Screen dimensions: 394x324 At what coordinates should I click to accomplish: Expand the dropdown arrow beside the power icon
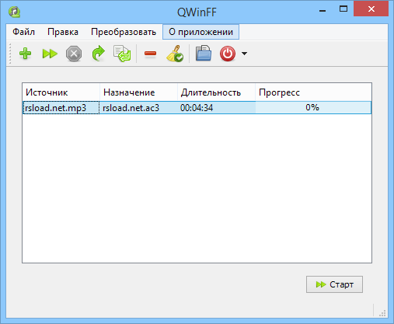pos(244,54)
